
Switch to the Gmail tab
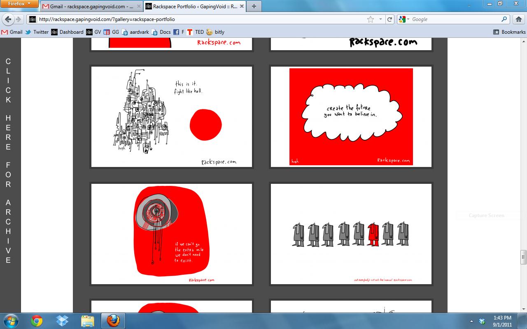(x=91, y=6)
